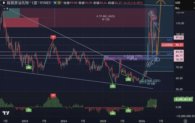Select the 2.578M (25%) W OB text
Screen dimensions: 195x123
coord(151,82)
